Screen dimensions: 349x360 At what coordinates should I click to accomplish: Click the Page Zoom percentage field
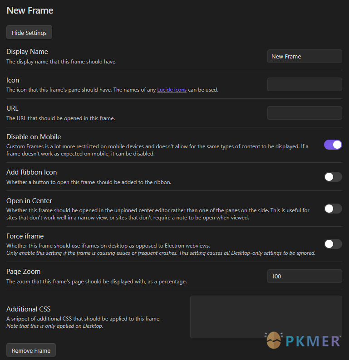(305, 276)
